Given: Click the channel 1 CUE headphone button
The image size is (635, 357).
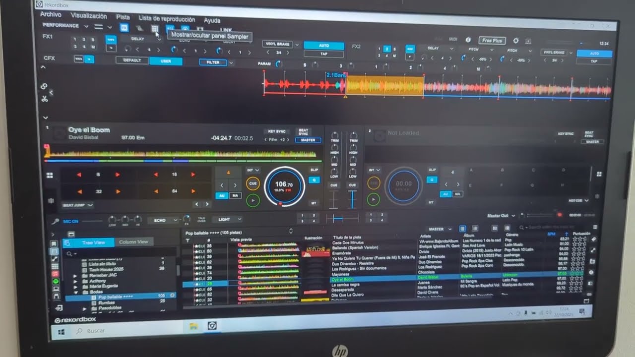Looking at the screenshot, I should (x=334, y=185).
